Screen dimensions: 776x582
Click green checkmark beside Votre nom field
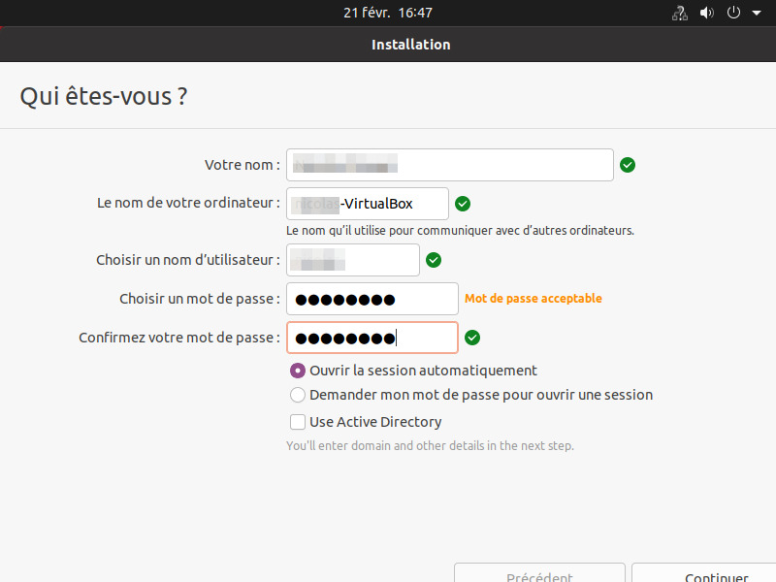coord(628,165)
